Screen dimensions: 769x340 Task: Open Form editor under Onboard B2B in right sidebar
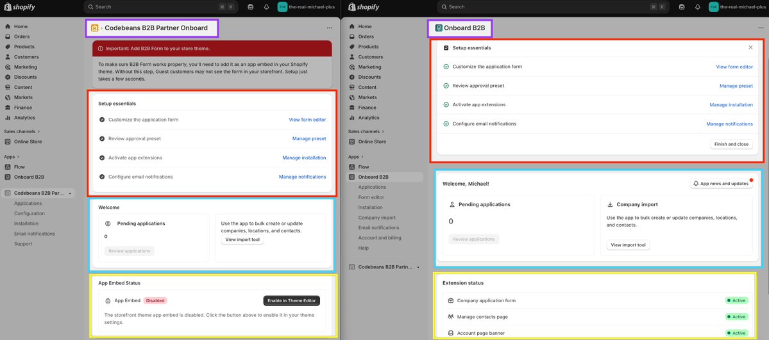[371, 197]
